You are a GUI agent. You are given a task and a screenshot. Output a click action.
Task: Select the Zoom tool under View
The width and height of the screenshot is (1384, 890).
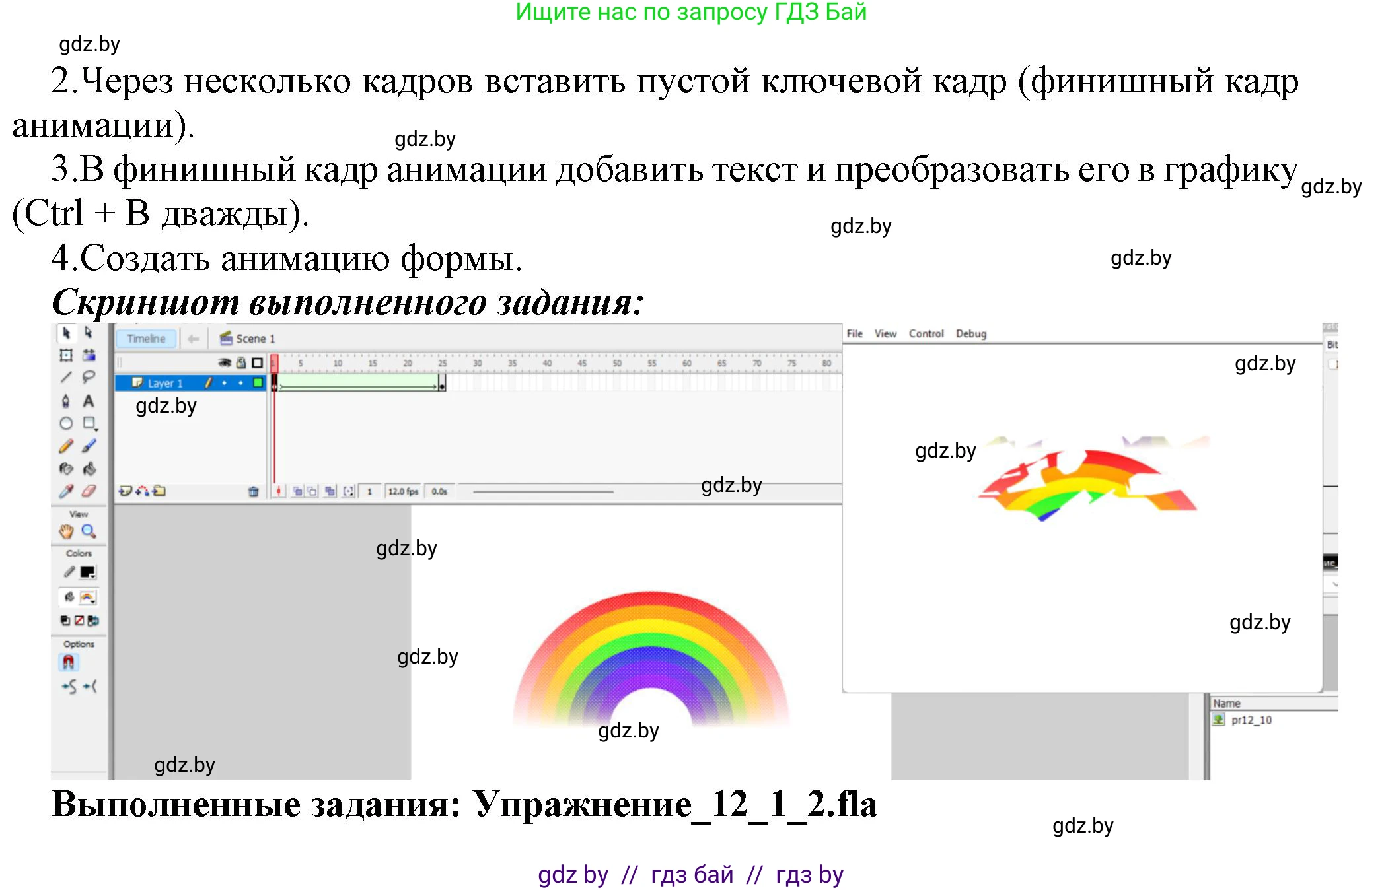click(x=89, y=530)
